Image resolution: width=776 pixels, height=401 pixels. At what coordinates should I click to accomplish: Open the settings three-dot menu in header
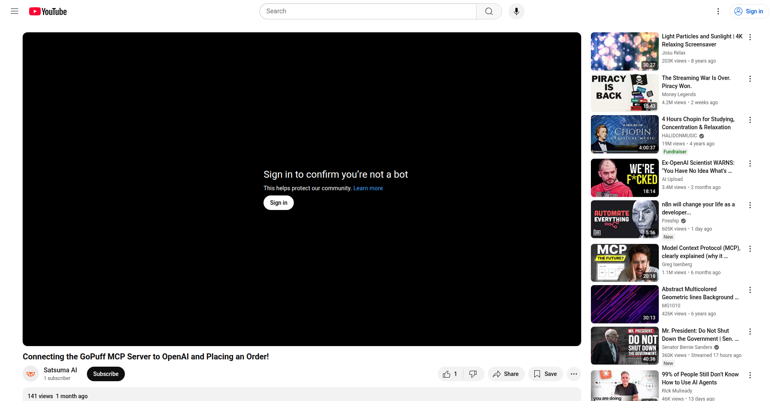click(718, 11)
